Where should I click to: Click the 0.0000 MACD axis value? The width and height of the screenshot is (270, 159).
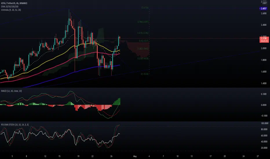coord(264,105)
